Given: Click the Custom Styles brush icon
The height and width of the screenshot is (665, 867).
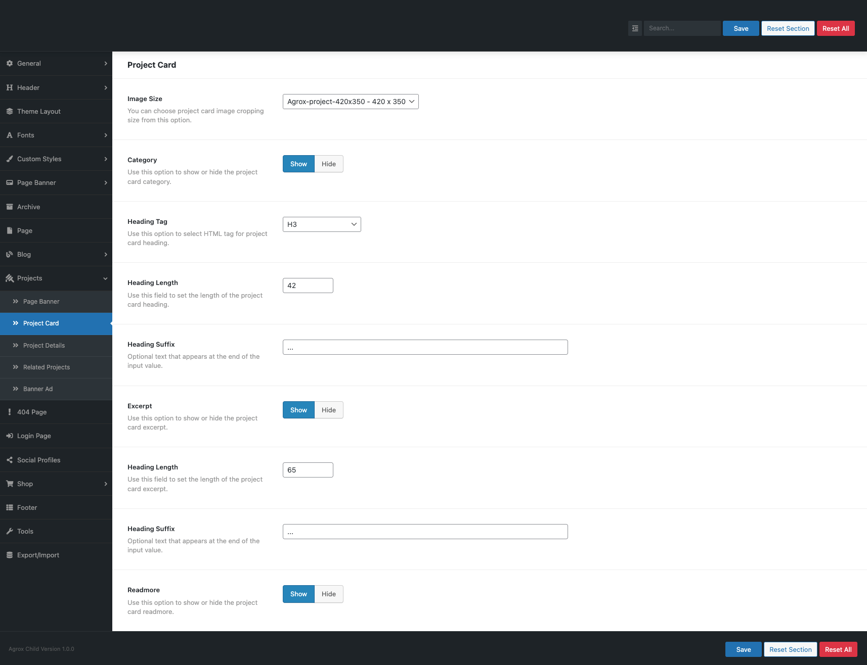Looking at the screenshot, I should (x=10, y=159).
